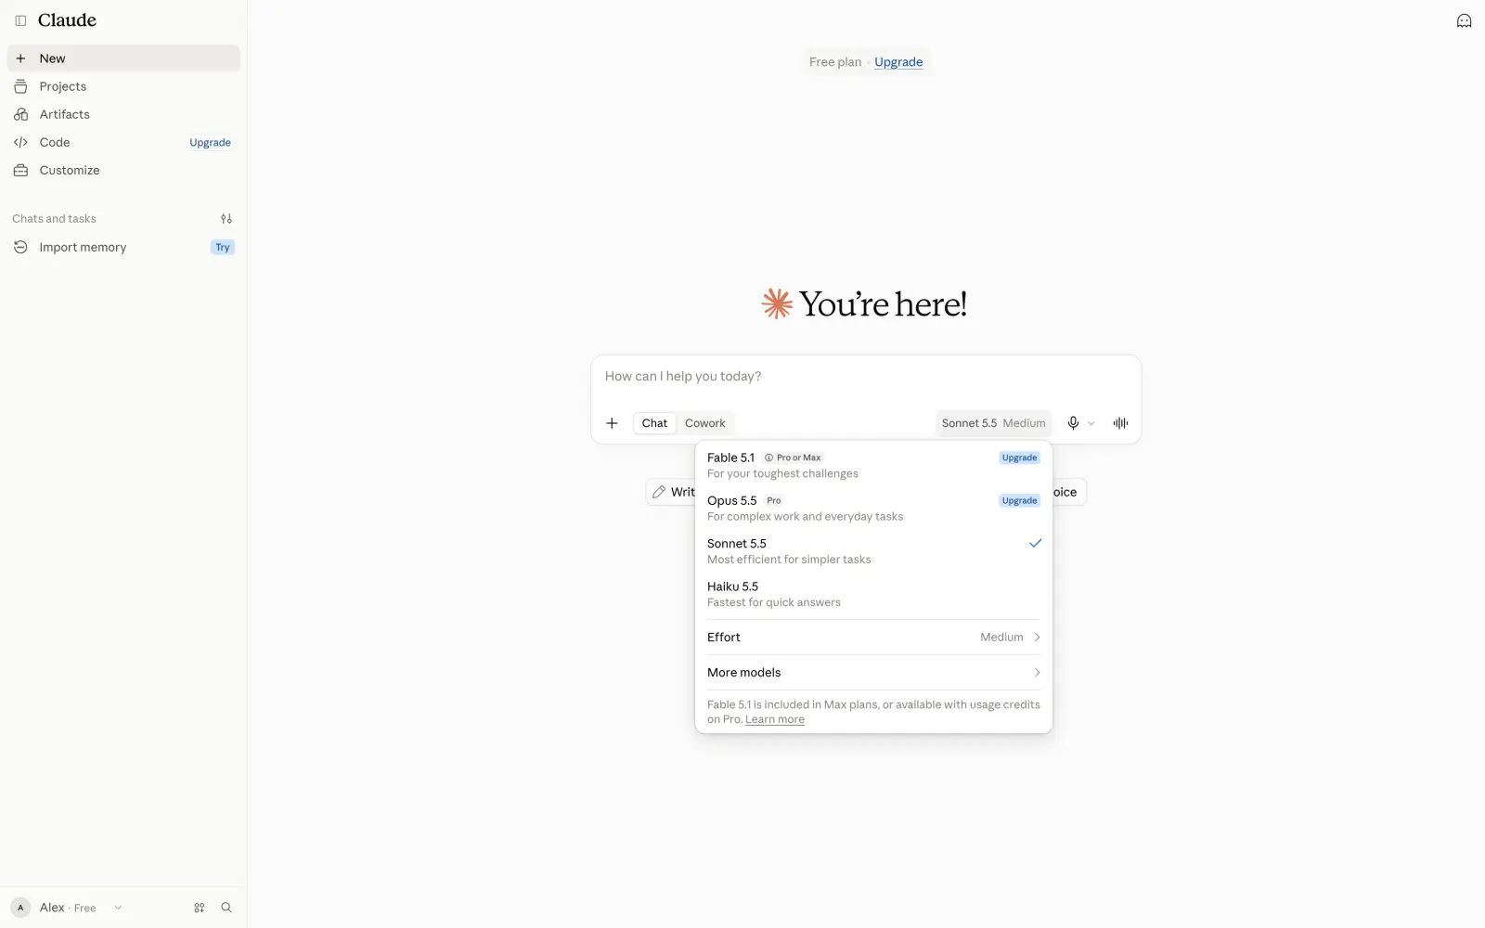Open the Alex Free account menu
This screenshot has height=928, width=1485.
coord(67,908)
